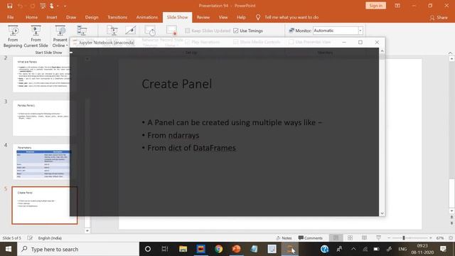455x256 pixels.
Task: Open the notification center icon
Action: (x=443, y=249)
